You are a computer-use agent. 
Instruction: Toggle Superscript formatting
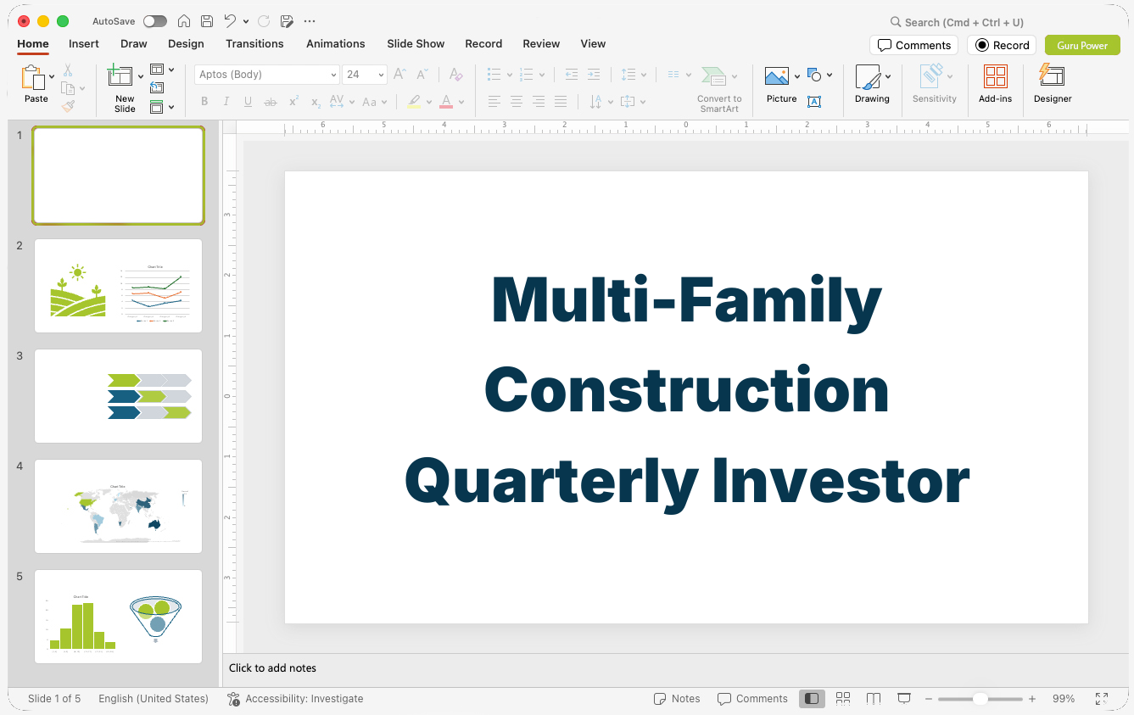293,102
